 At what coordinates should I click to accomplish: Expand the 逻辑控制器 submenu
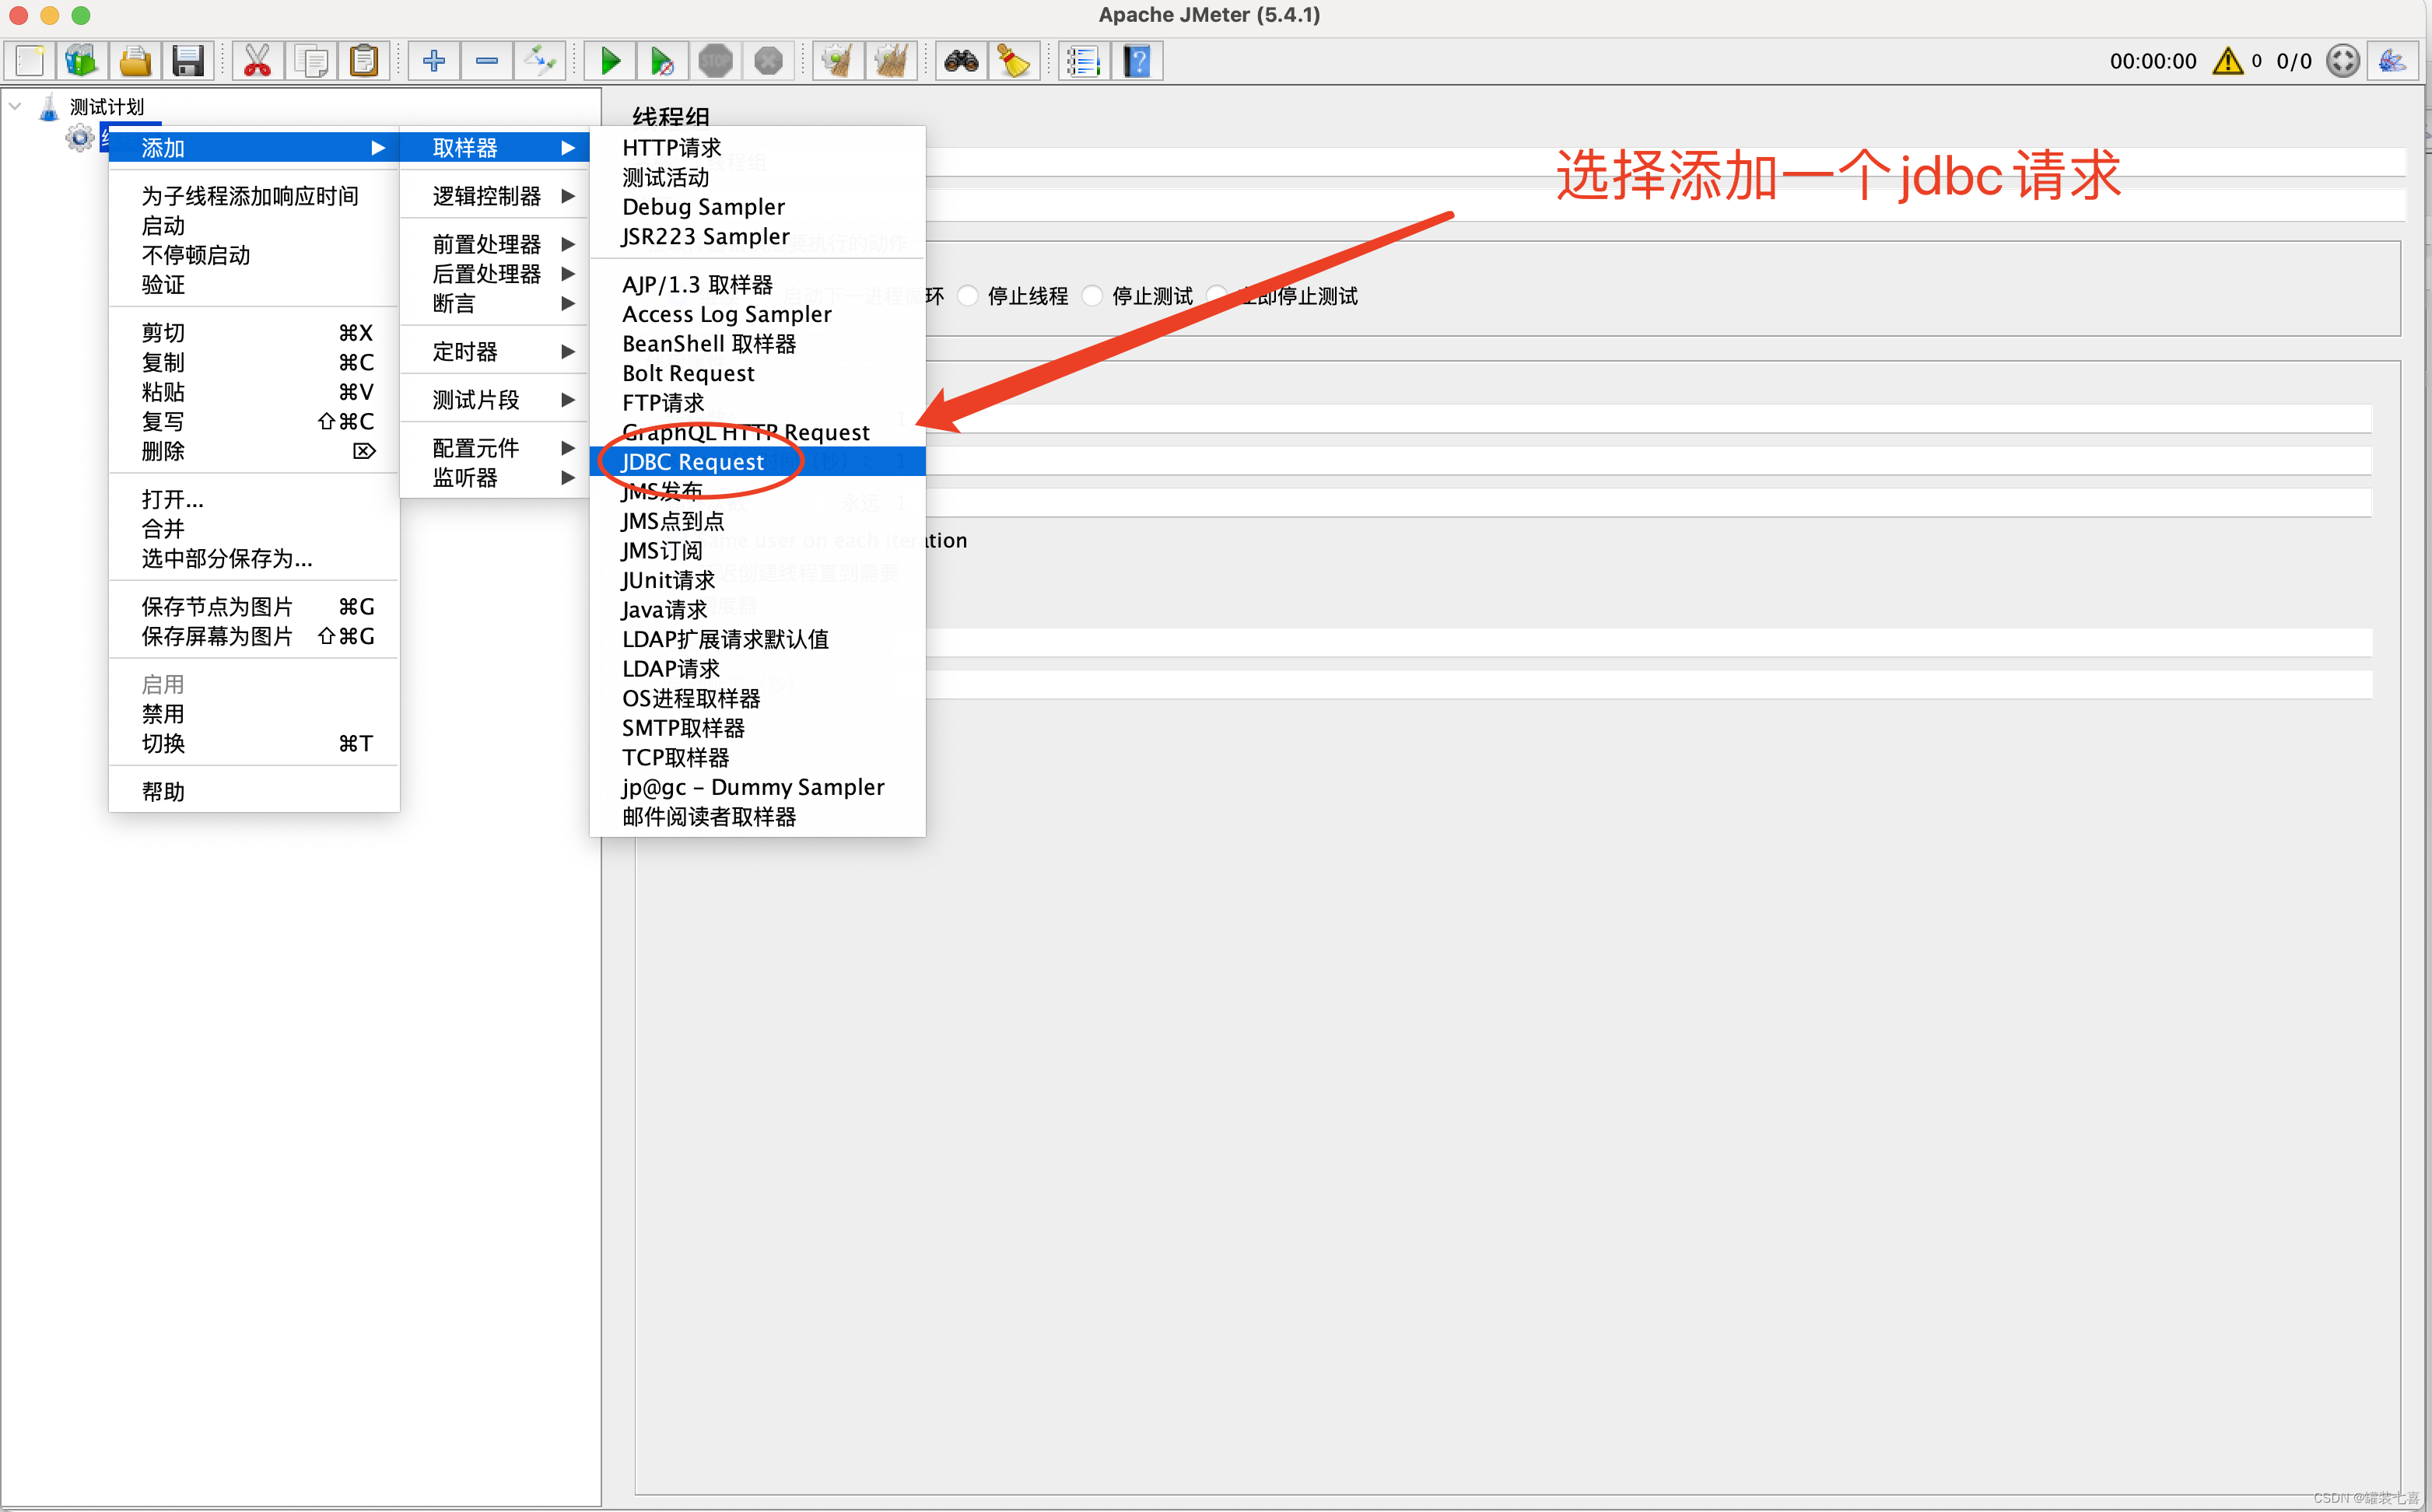tap(495, 196)
